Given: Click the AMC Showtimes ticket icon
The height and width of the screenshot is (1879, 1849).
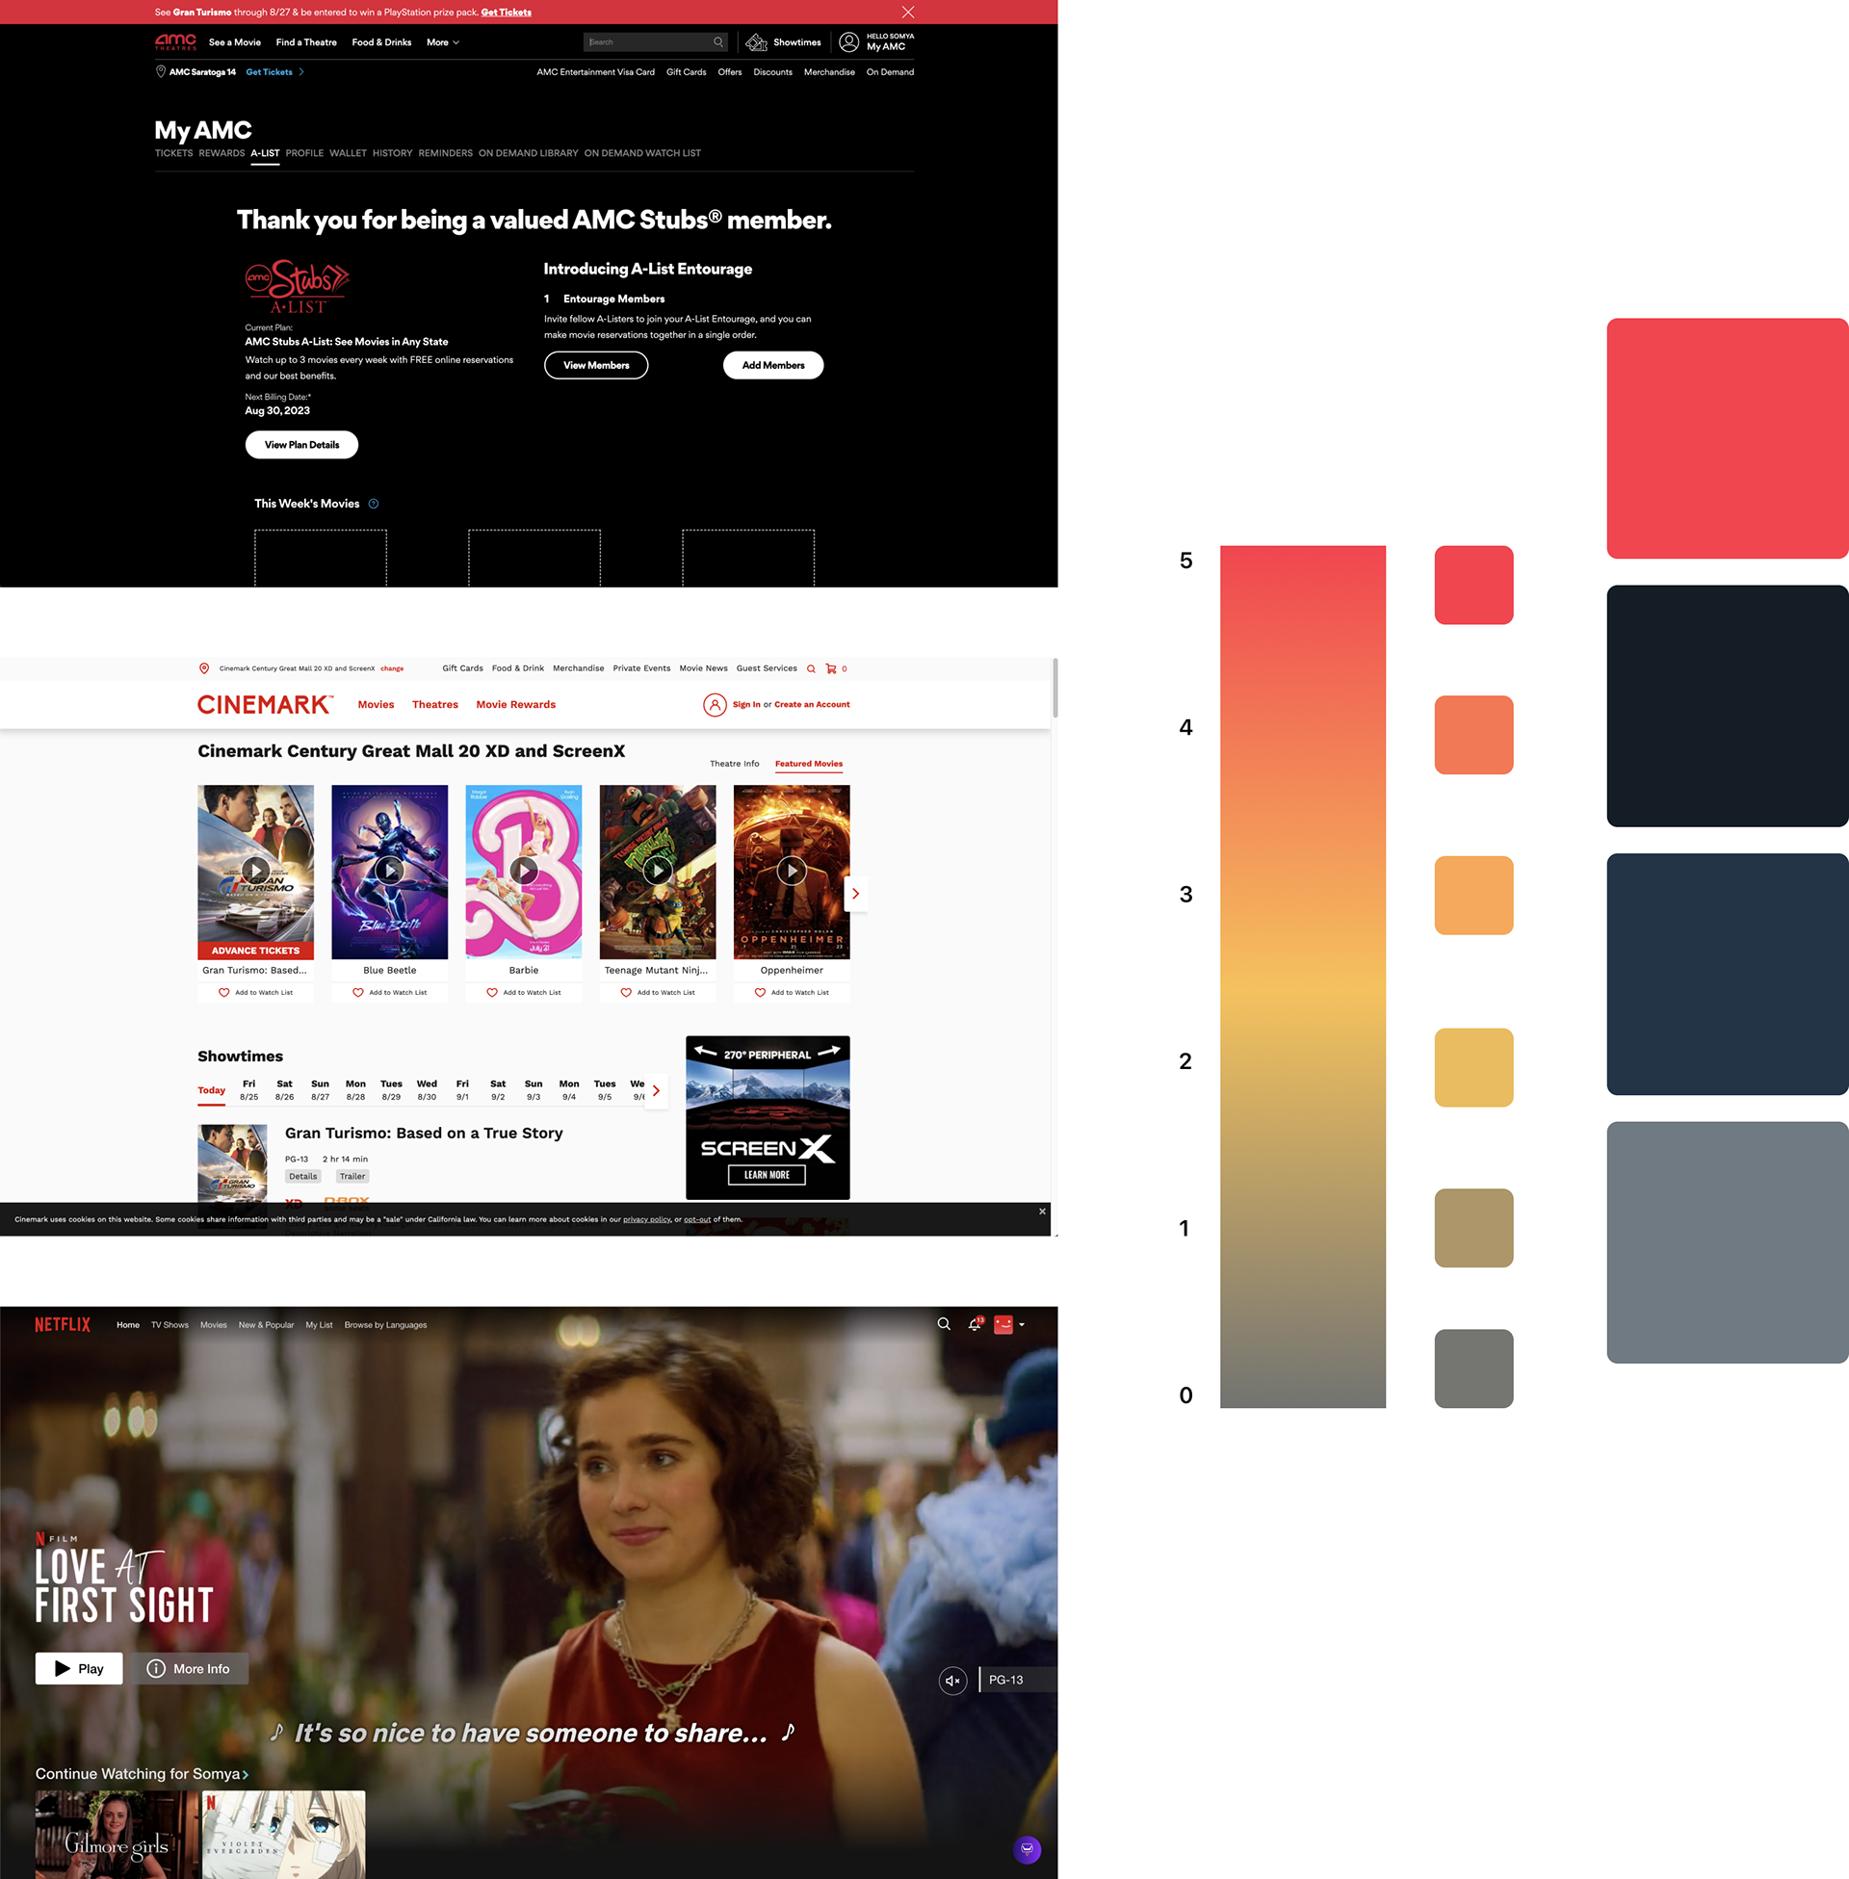Looking at the screenshot, I should (757, 42).
